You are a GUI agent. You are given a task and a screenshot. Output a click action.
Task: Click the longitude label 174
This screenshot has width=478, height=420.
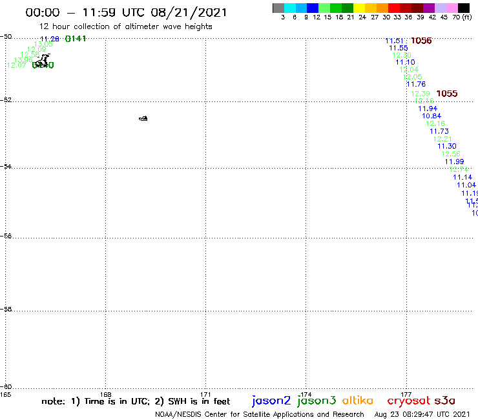coord(306,394)
